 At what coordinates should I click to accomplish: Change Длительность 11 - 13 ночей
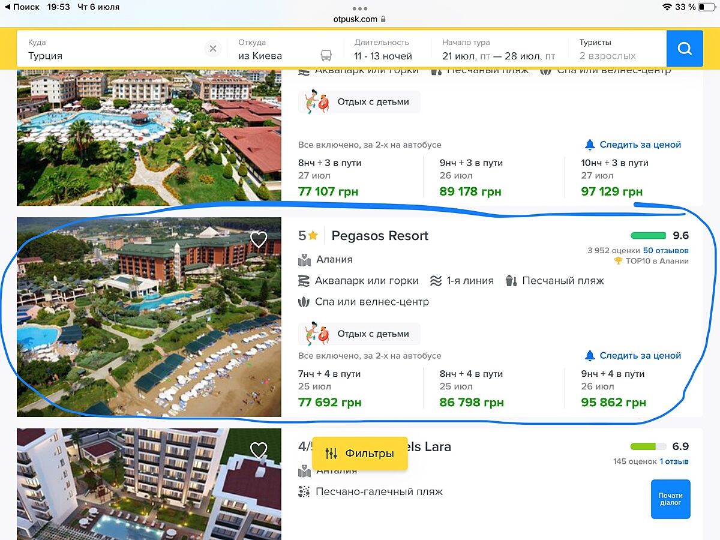384,49
